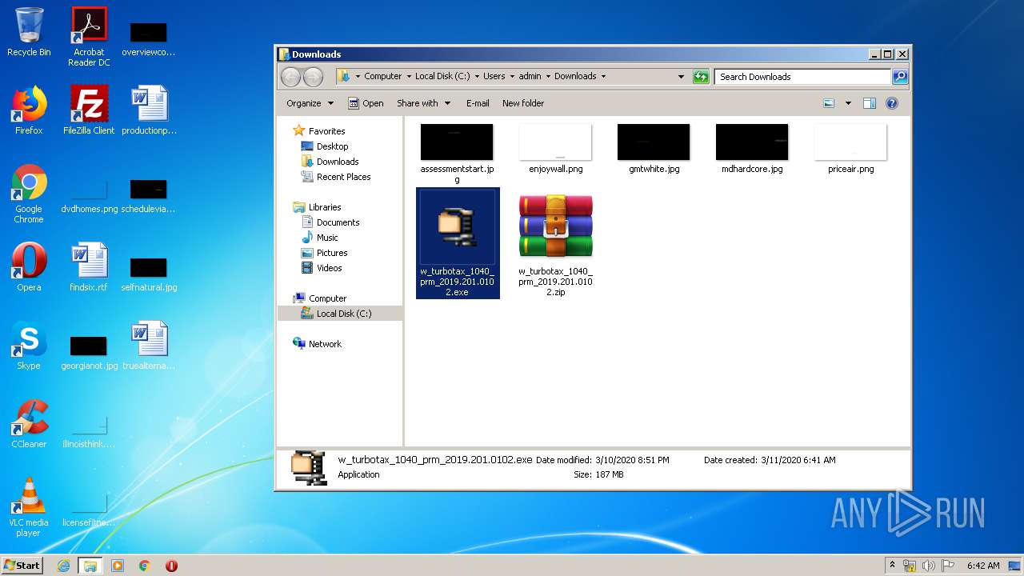1024x576 pixels.
Task: Click the Explorer Back button
Action: [291, 77]
